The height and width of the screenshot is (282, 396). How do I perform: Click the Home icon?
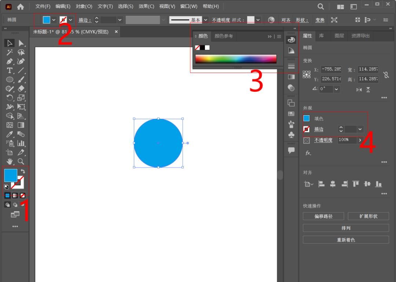tap(21, 7)
